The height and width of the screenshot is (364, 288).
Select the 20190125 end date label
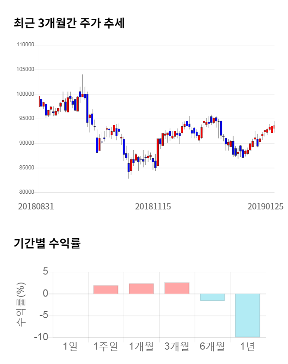coord(265,206)
